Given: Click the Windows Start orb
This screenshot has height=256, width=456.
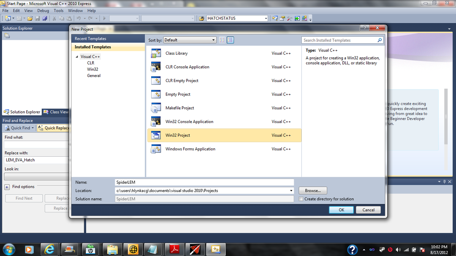Looking at the screenshot, I should click(x=8, y=249).
